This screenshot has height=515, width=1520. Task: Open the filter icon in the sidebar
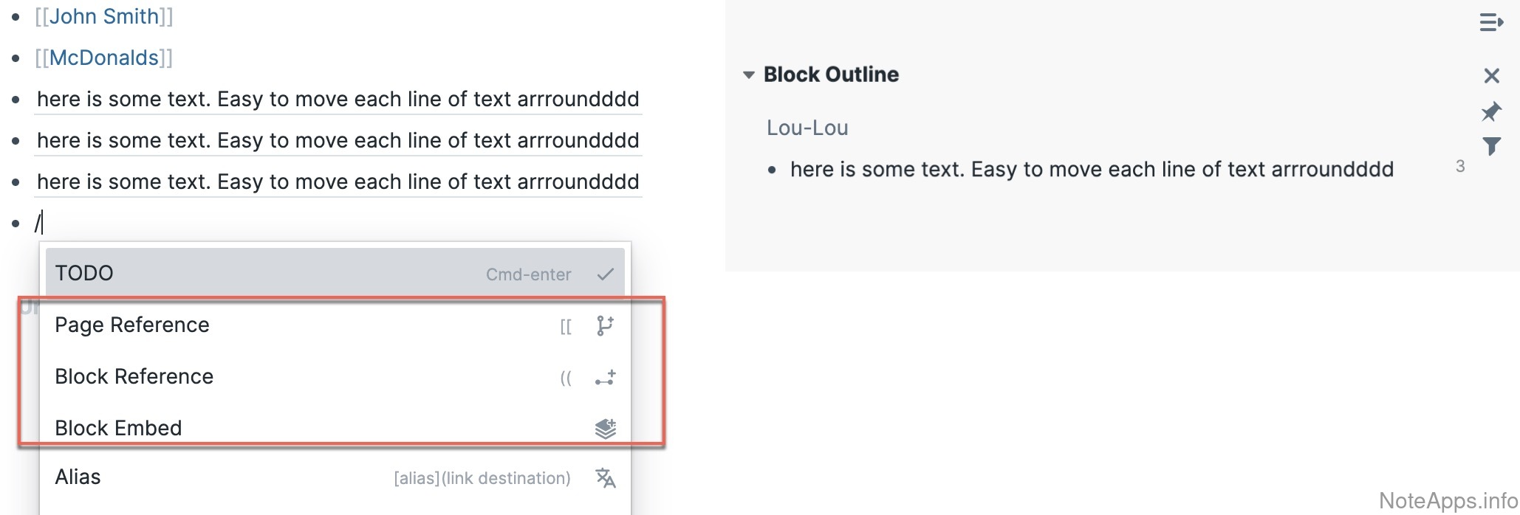coord(1491,146)
